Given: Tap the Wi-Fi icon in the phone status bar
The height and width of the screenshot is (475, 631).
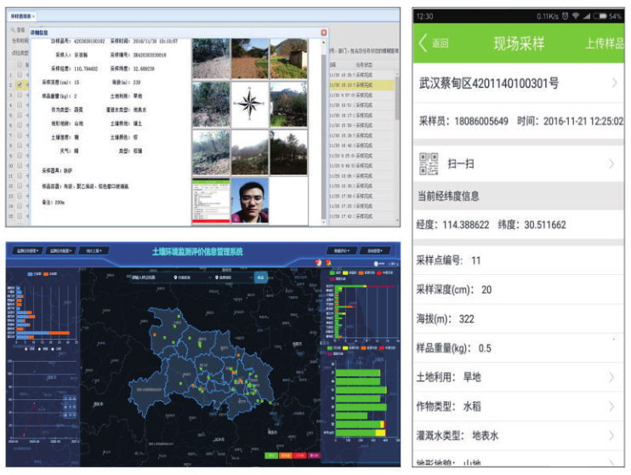Looking at the screenshot, I should pos(576,15).
